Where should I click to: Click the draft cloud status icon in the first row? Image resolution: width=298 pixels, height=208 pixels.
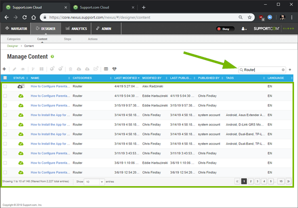coord(21,86)
